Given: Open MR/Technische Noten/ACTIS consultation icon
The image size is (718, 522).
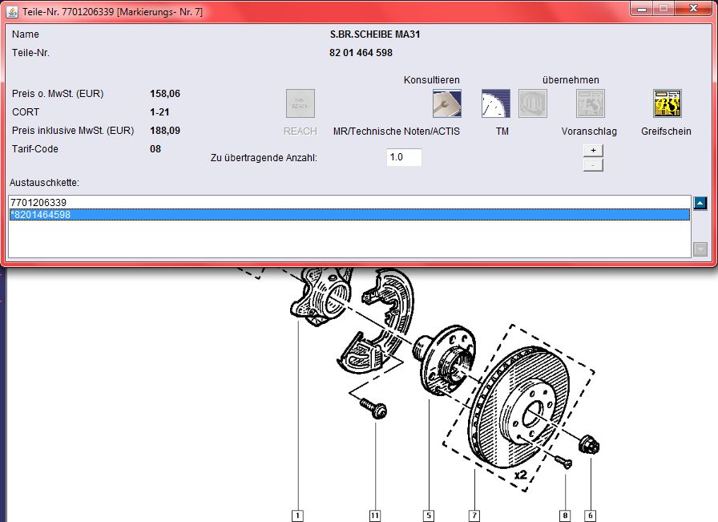Looking at the screenshot, I should coord(447,103).
